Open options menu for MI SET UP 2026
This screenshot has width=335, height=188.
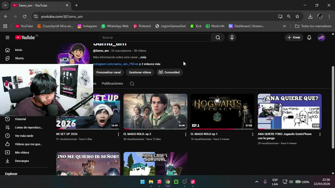coord(118,134)
